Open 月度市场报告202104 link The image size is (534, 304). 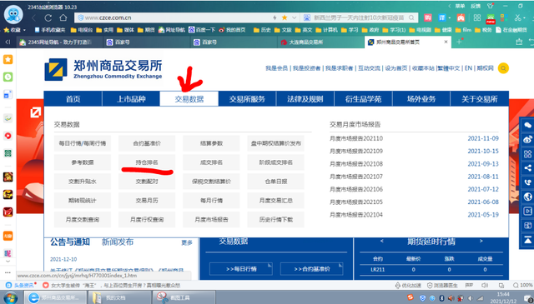pyautogui.click(x=356, y=215)
